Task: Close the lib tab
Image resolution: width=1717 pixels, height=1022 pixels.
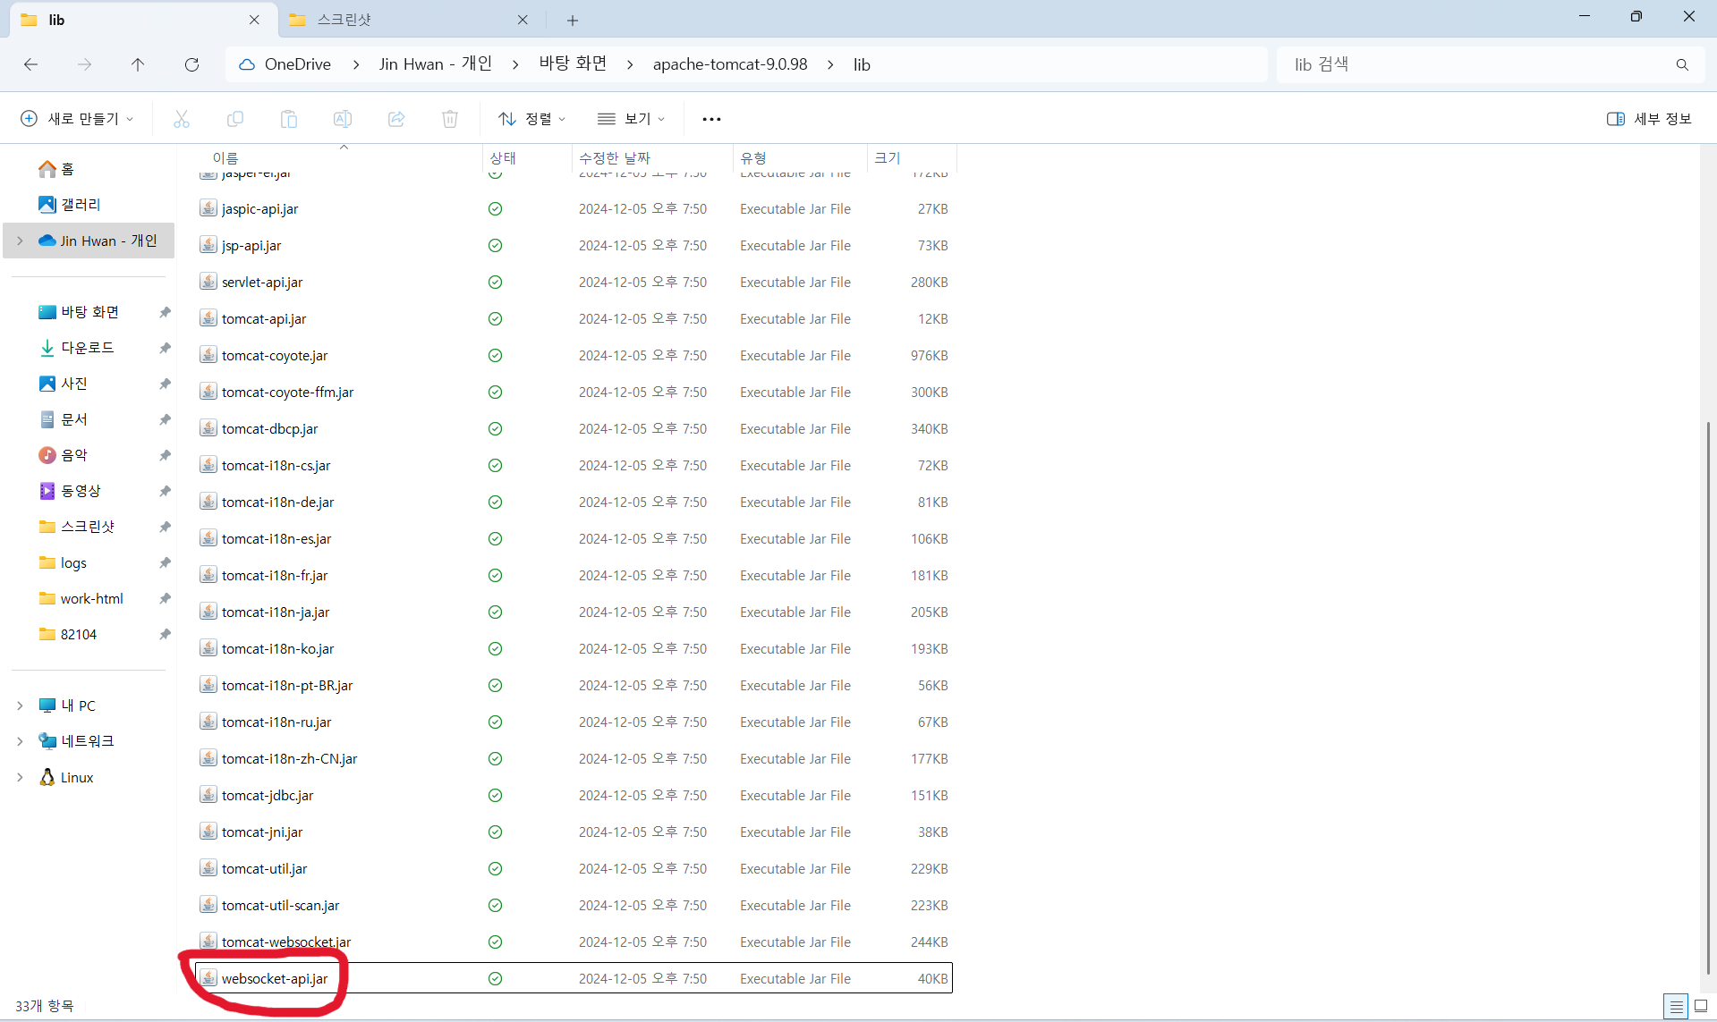Action: pyautogui.click(x=254, y=20)
